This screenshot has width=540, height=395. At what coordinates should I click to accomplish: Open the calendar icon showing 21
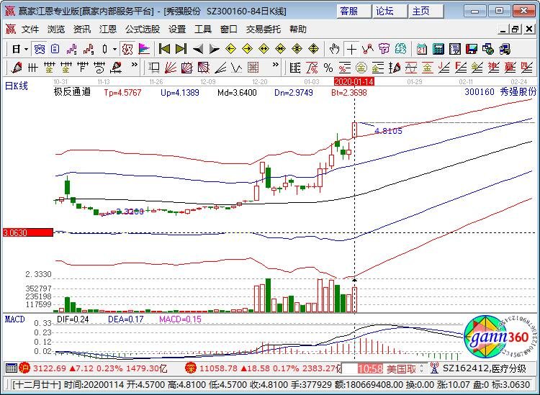coord(421,49)
